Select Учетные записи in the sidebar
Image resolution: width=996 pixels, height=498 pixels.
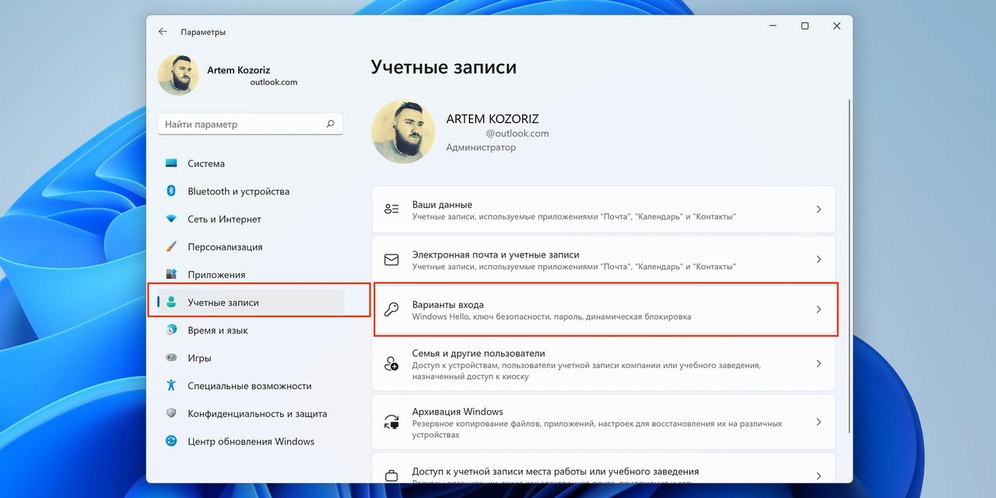(251, 303)
